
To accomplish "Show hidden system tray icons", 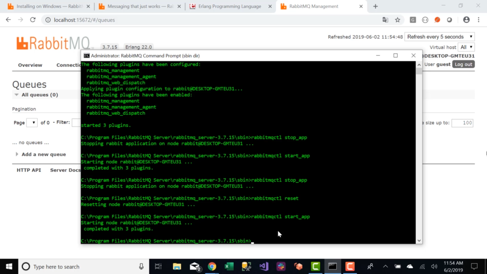I will pyautogui.click(x=385, y=267).
